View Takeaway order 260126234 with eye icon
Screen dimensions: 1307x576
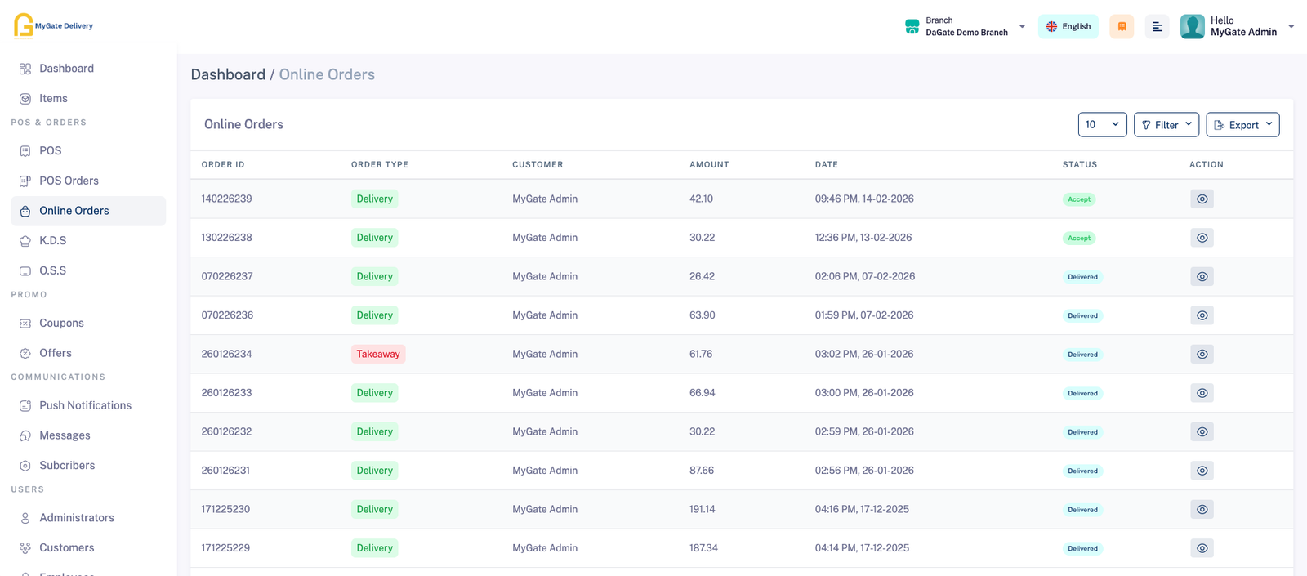[x=1202, y=355]
